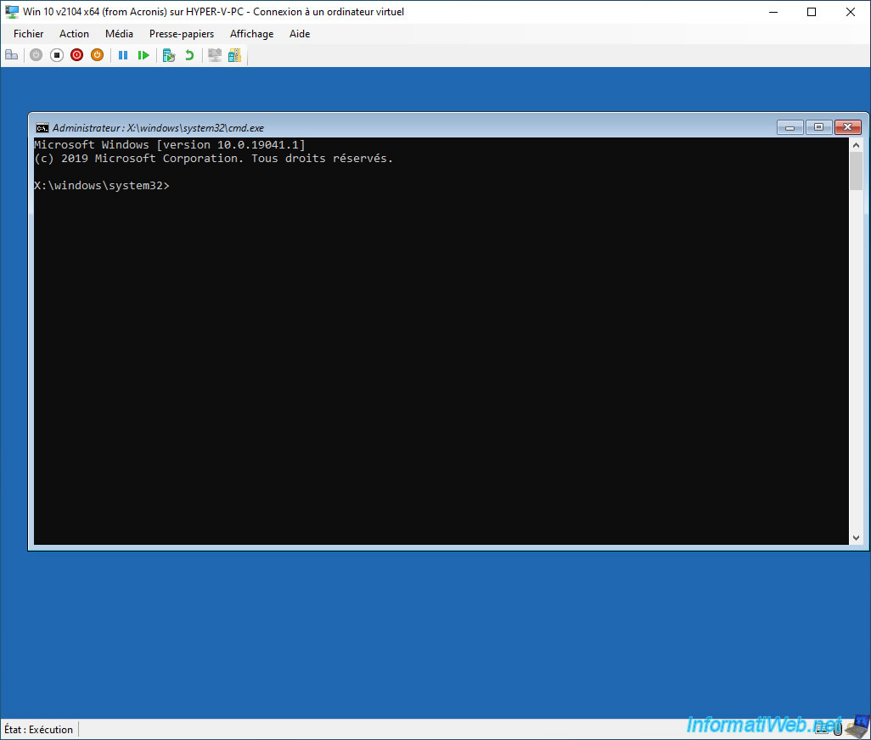Close the cmd.exe window
Viewport: 871px width, 740px height.
coord(848,127)
